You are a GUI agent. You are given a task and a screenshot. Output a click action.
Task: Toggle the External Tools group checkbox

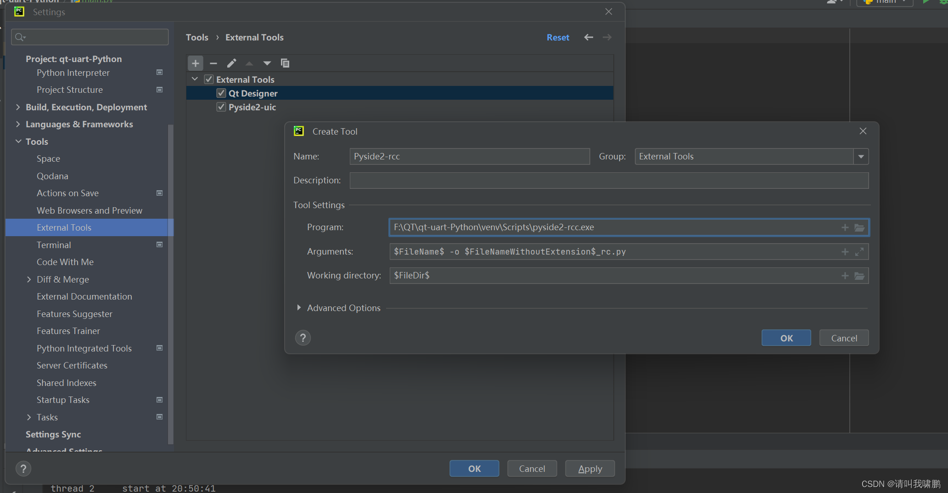click(x=209, y=79)
